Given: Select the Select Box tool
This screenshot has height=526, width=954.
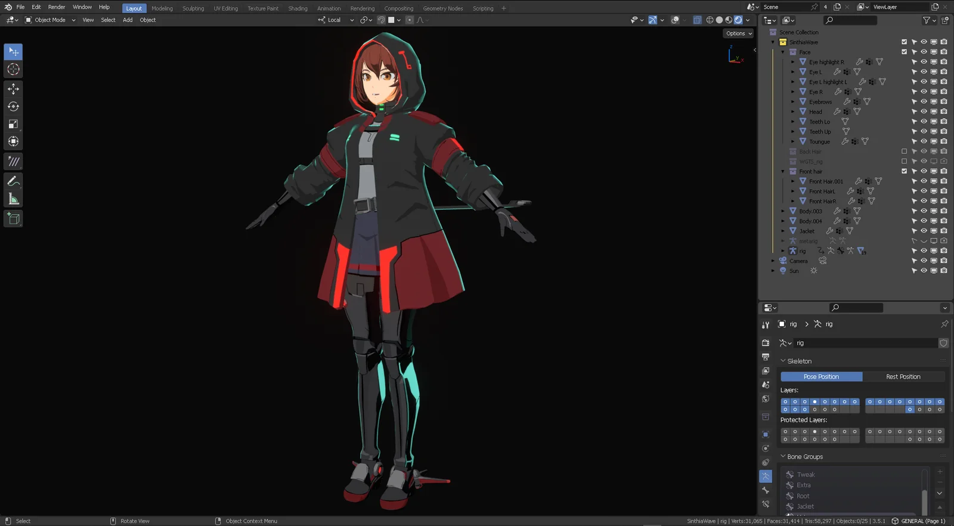Looking at the screenshot, I should 13,52.
